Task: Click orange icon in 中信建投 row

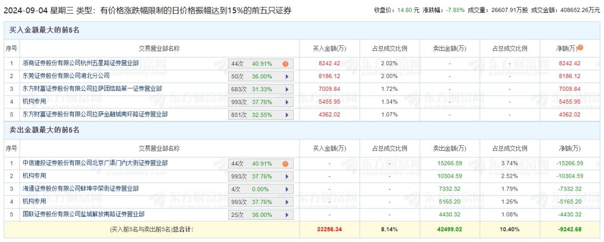Action: (x=285, y=164)
